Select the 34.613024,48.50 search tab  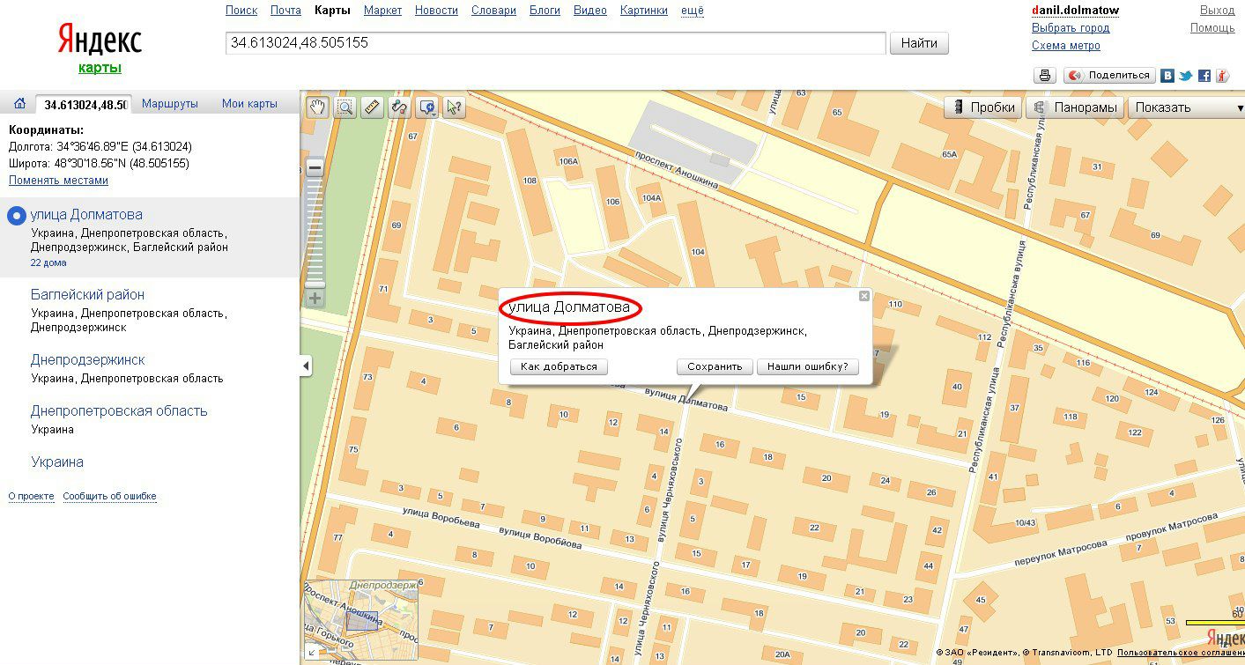tap(84, 105)
